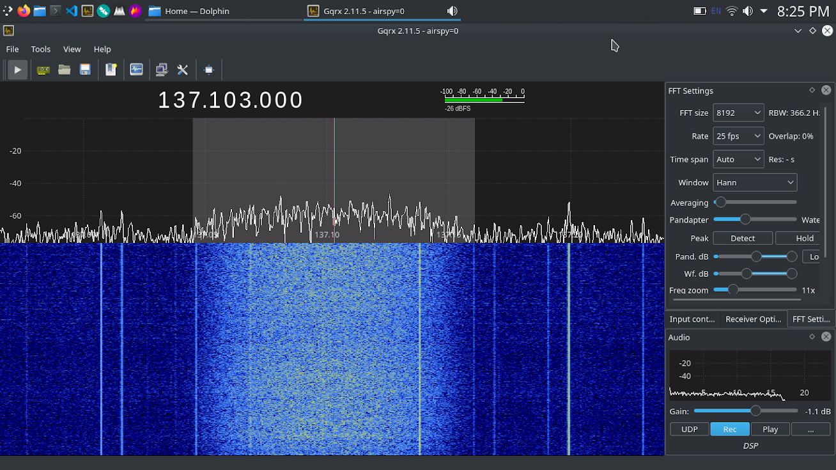Toggle full screen with toolbar icon

208,70
